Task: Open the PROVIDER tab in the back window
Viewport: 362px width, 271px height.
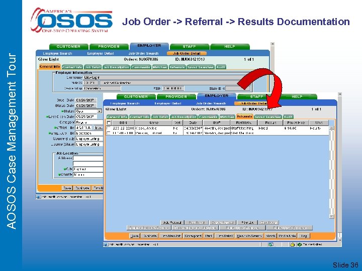Action: (109, 47)
